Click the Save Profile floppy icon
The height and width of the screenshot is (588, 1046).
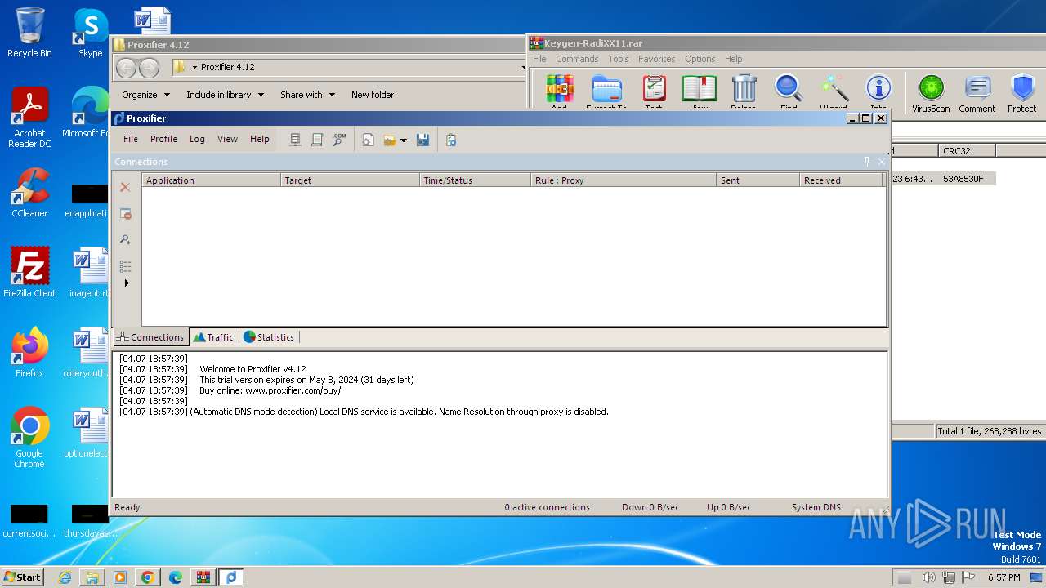click(422, 140)
